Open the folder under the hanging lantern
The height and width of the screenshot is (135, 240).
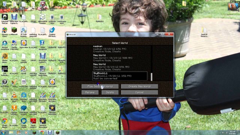(x=99, y=18)
